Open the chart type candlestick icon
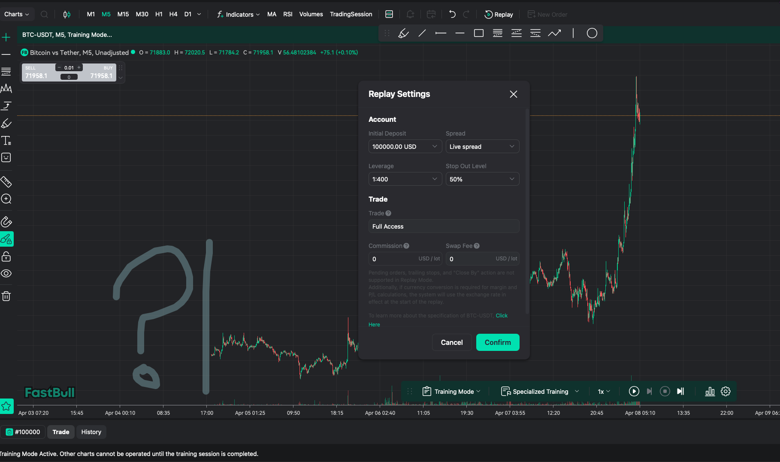Image resolution: width=780 pixels, height=462 pixels. point(67,14)
